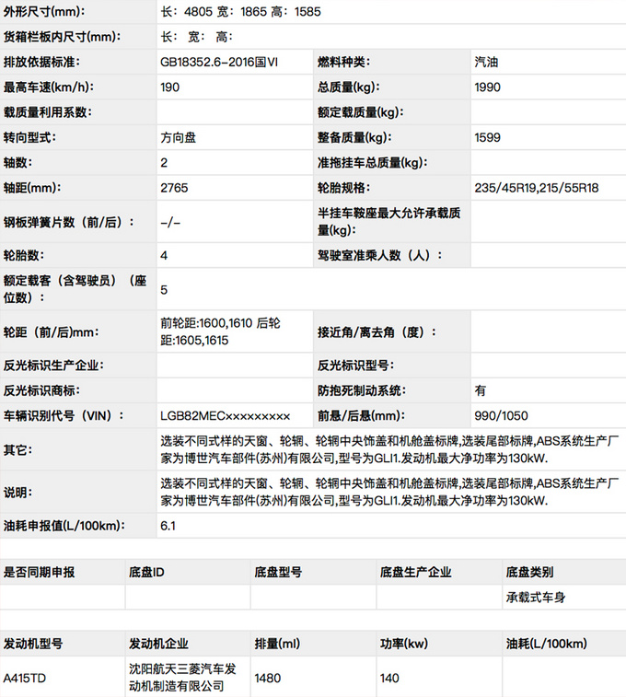Select the header 油耗(L/100km)
This screenshot has height=697, width=626.
coord(547,644)
